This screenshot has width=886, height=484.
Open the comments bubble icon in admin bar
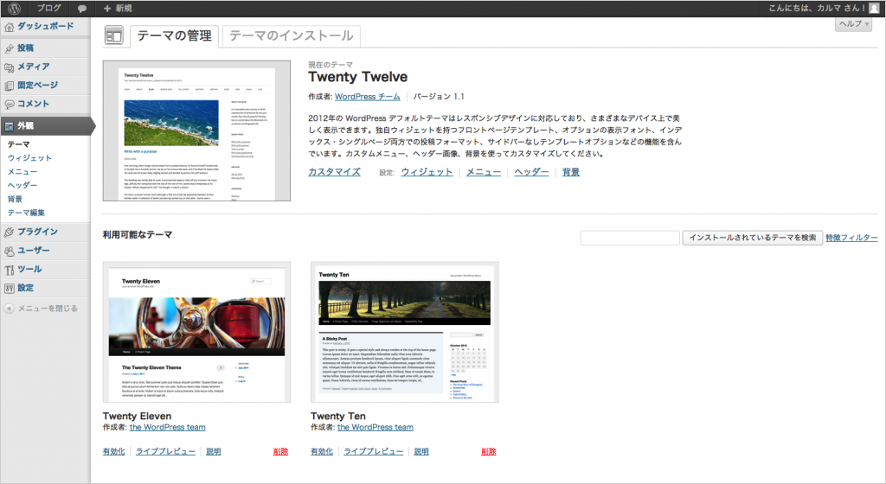pyautogui.click(x=82, y=9)
